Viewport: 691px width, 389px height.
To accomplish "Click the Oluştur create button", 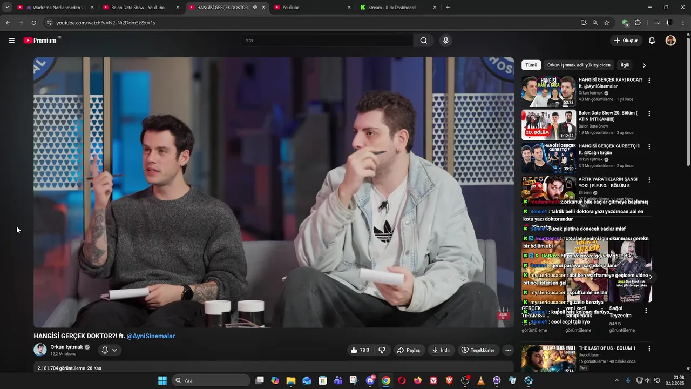I will tap(626, 41).
